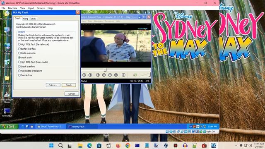The width and height of the screenshot is (265, 149).
Task: Open the VirtualBox View menu
Action: click(x=23, y=8)
